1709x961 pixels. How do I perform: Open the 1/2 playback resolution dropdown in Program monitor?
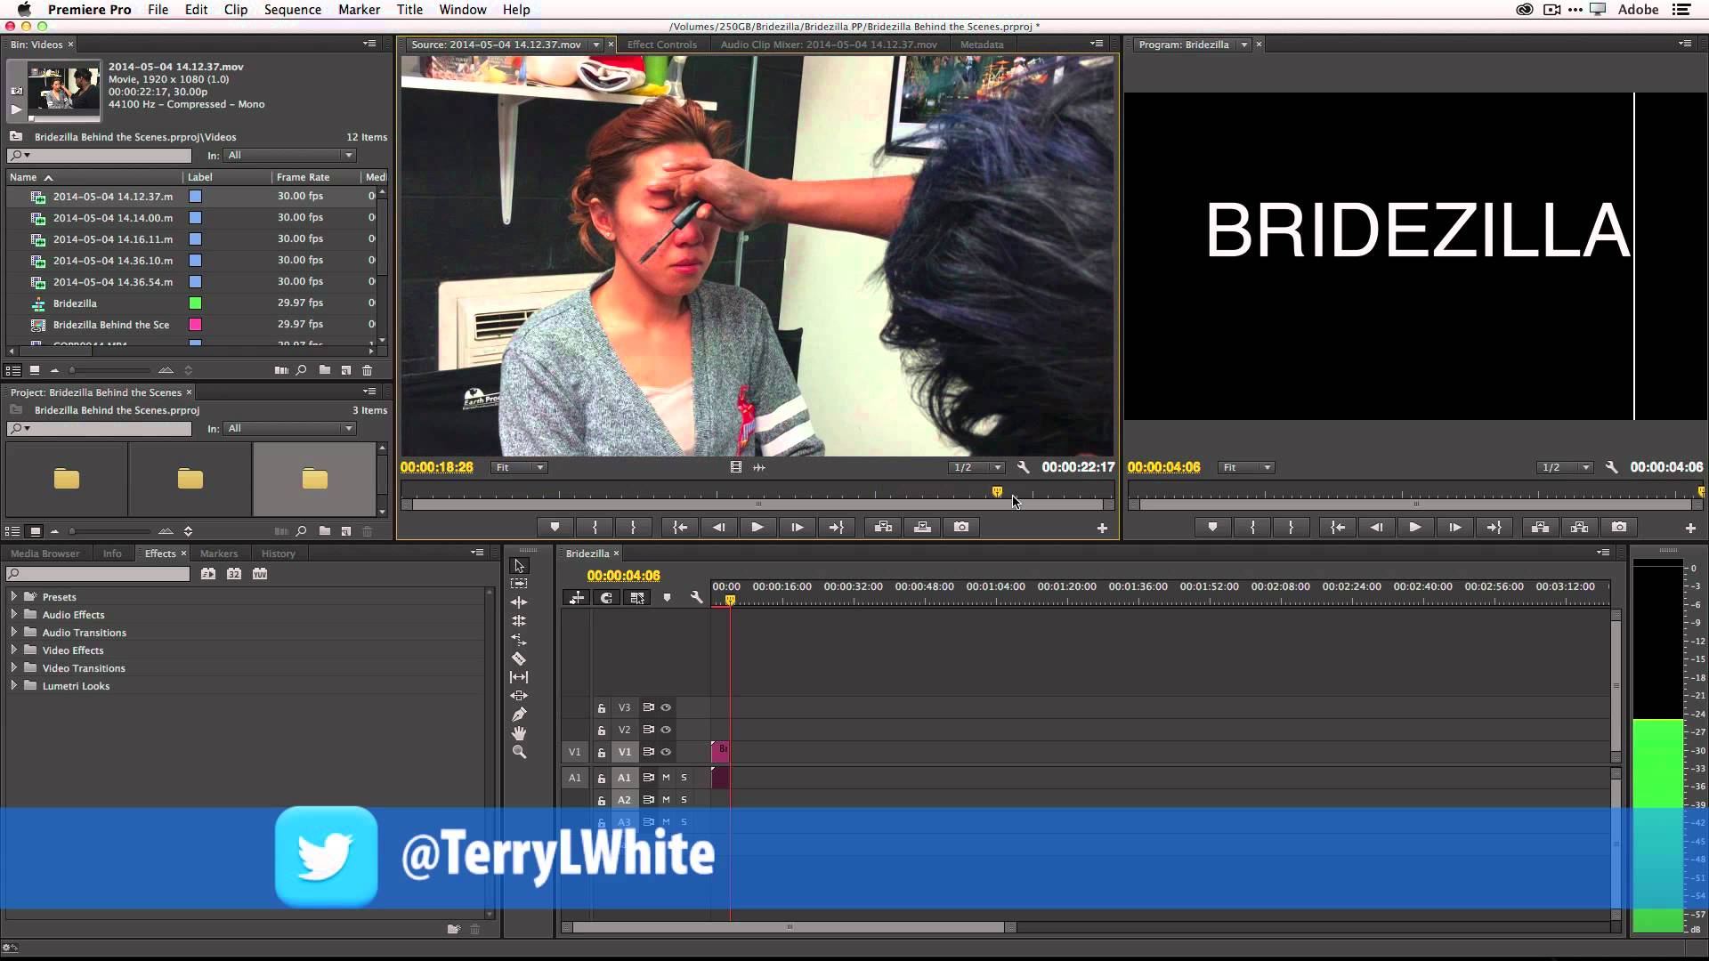point(1565,466)
